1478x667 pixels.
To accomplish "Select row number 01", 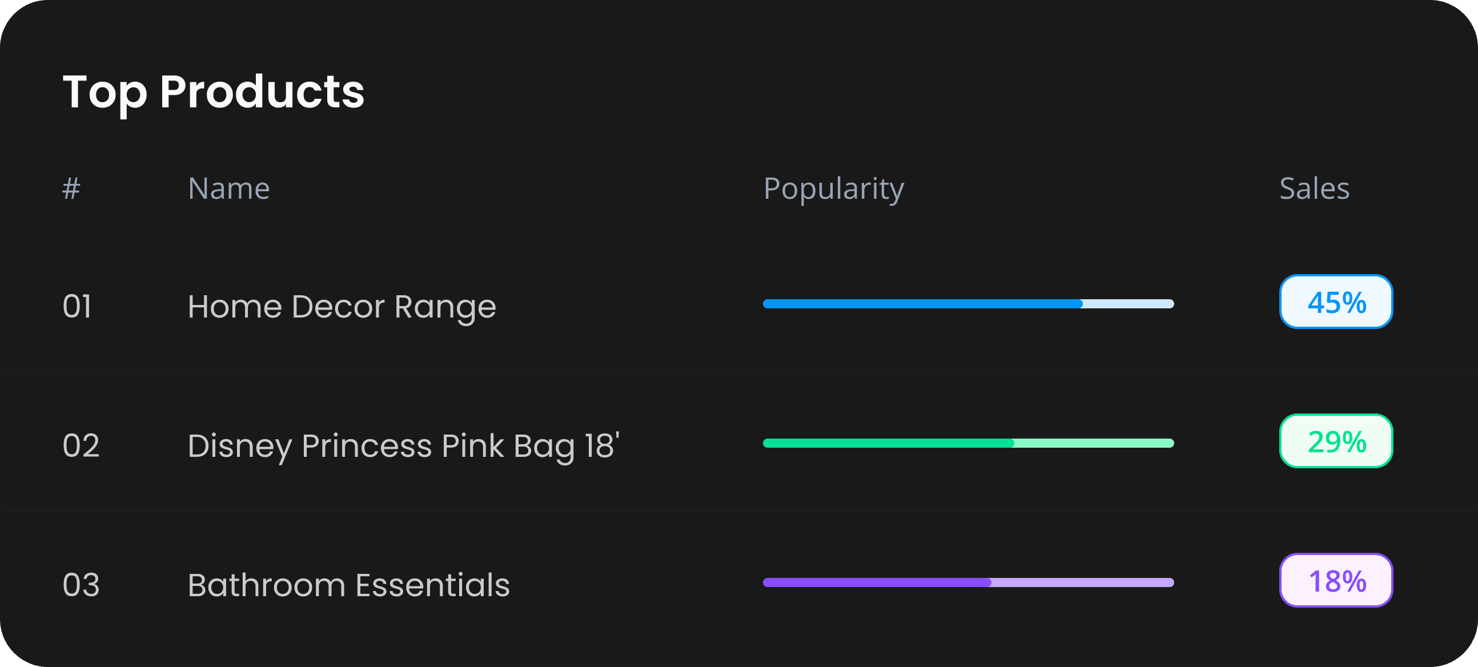I will point(77,306).
